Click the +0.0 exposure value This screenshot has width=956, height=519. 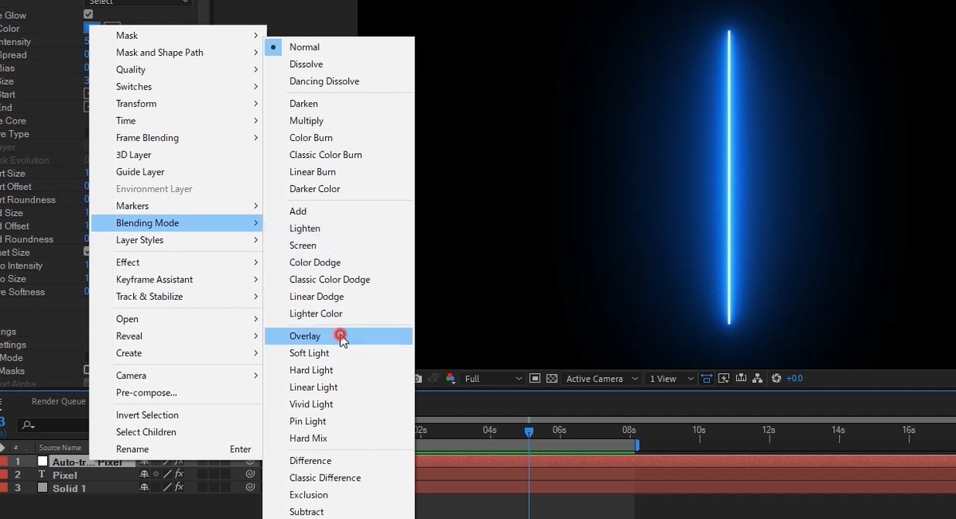tap(794, 379)
